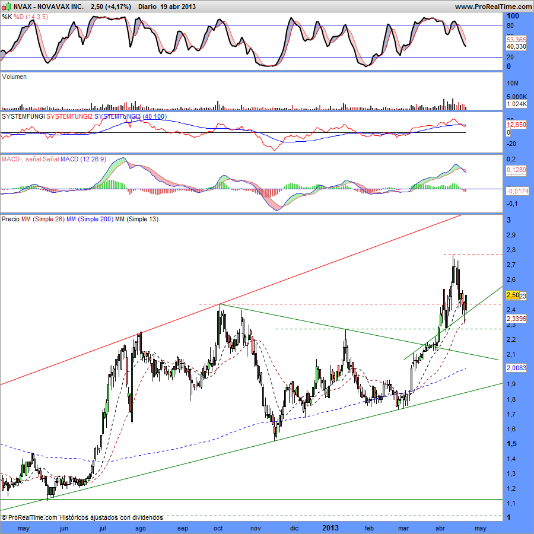Viewport: 534px width, 534px height.
Task: Click the dic month on time axis
Action: coord(294,528)
